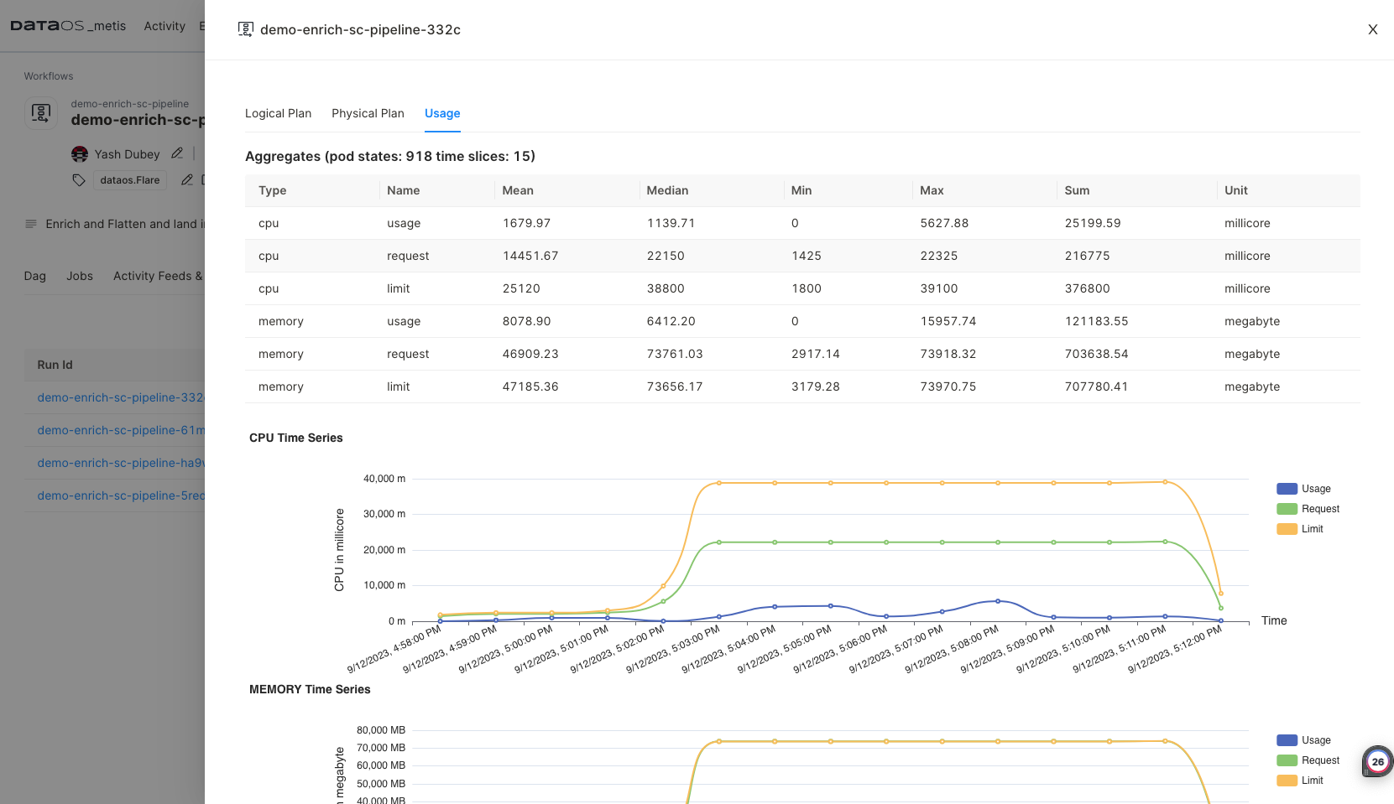Viewport: 1394px width, 804px height.
Task: Open the Activity Feeds tab
Action: (158, 276)
